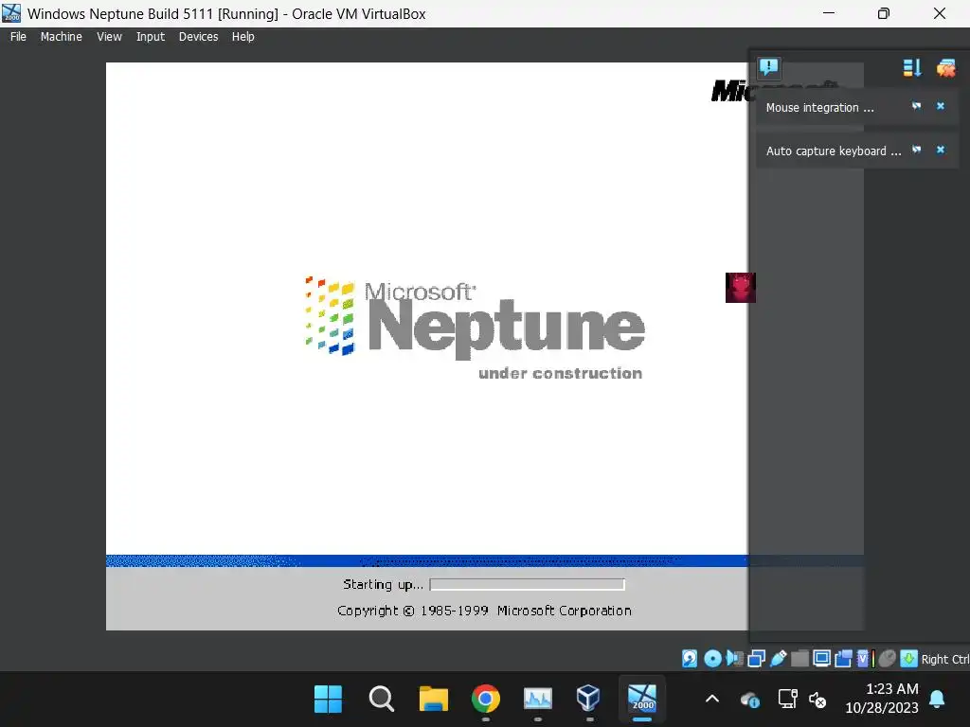The height and width of the screenshot is (727, 970).
Task: Open Google Chrome from the taskbar
Action: pyautogui.click(x=486, y=700)
